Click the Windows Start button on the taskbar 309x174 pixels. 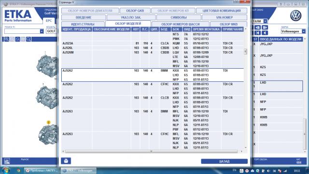(6, 170)
